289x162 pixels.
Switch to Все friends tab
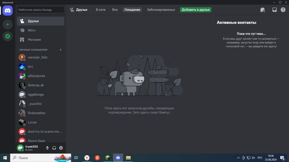point(115,10)
